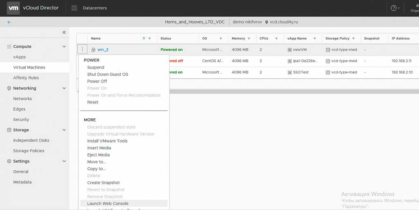The height and width of the screenshot is (210, 419).
Task: Filter the Memory column
Action: tap(249, 38)
